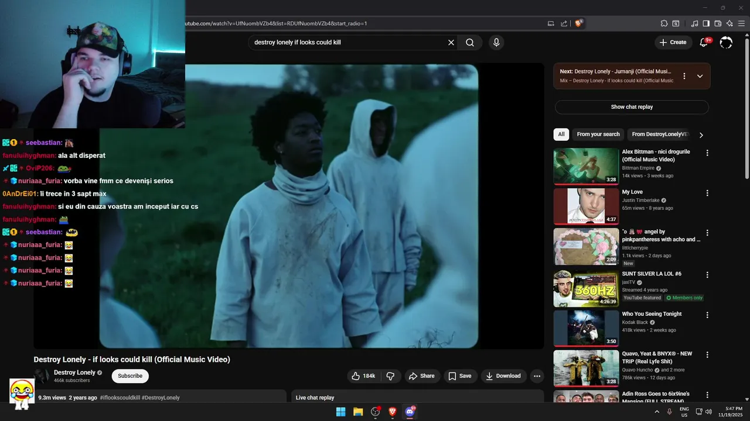Open the Brave Wallet icon
The width and height of the screenshot is (750, 421).
[718, 23]
